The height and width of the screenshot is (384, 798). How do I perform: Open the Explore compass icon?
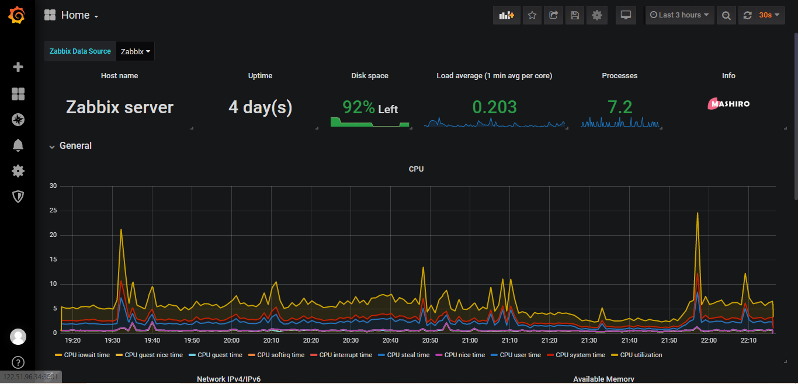[x=18, y=120]
